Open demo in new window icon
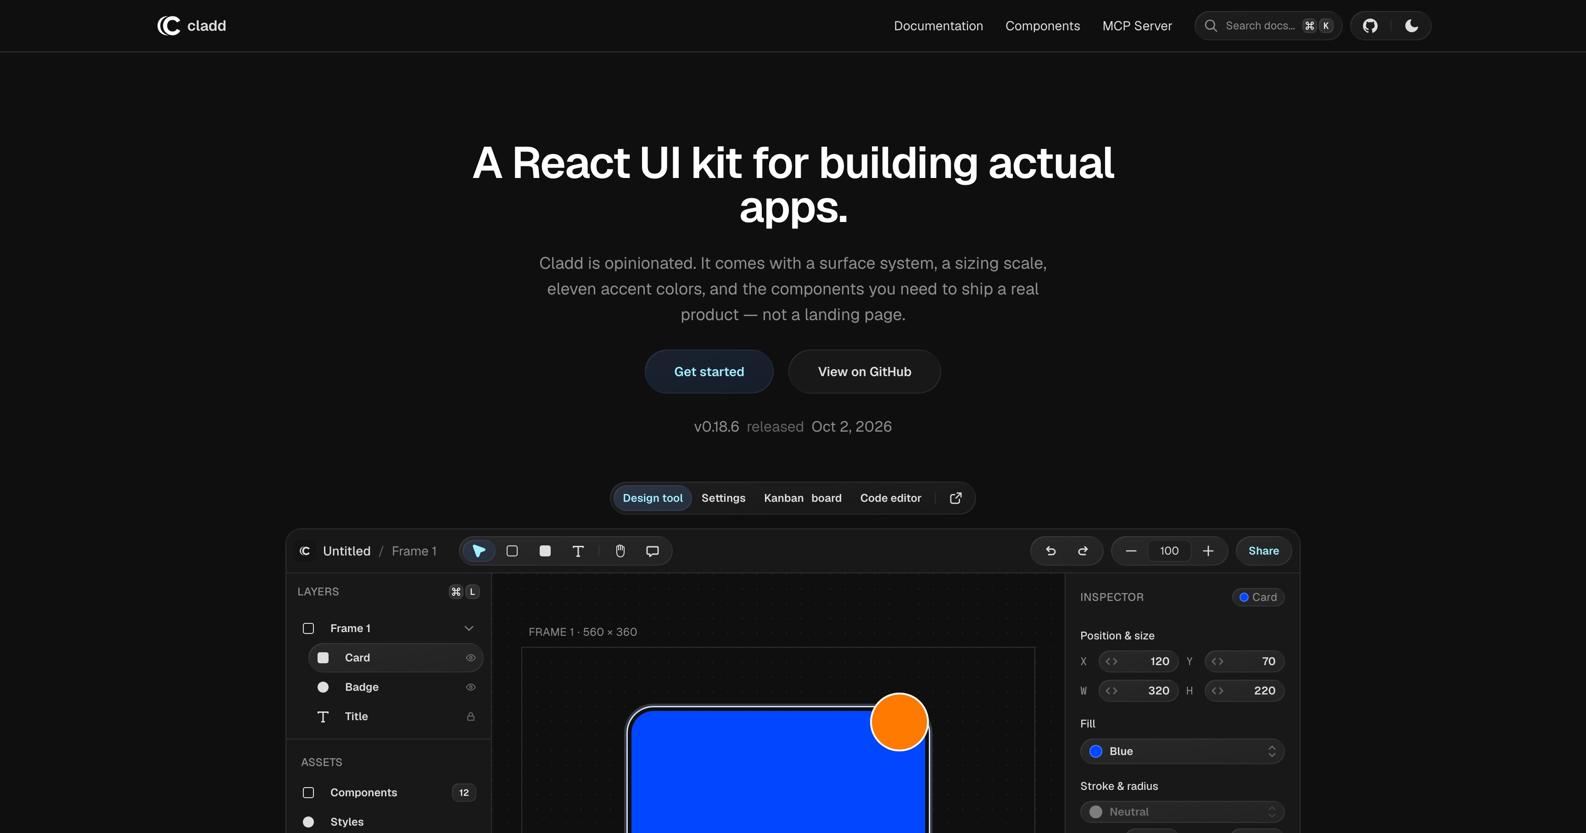Viewport: 1586px width, 833px height. 955,498
